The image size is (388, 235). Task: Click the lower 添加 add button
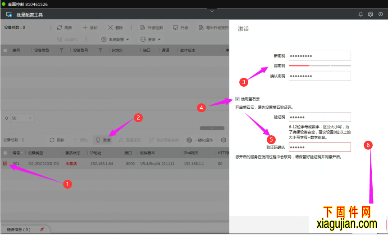coord(80,140)
